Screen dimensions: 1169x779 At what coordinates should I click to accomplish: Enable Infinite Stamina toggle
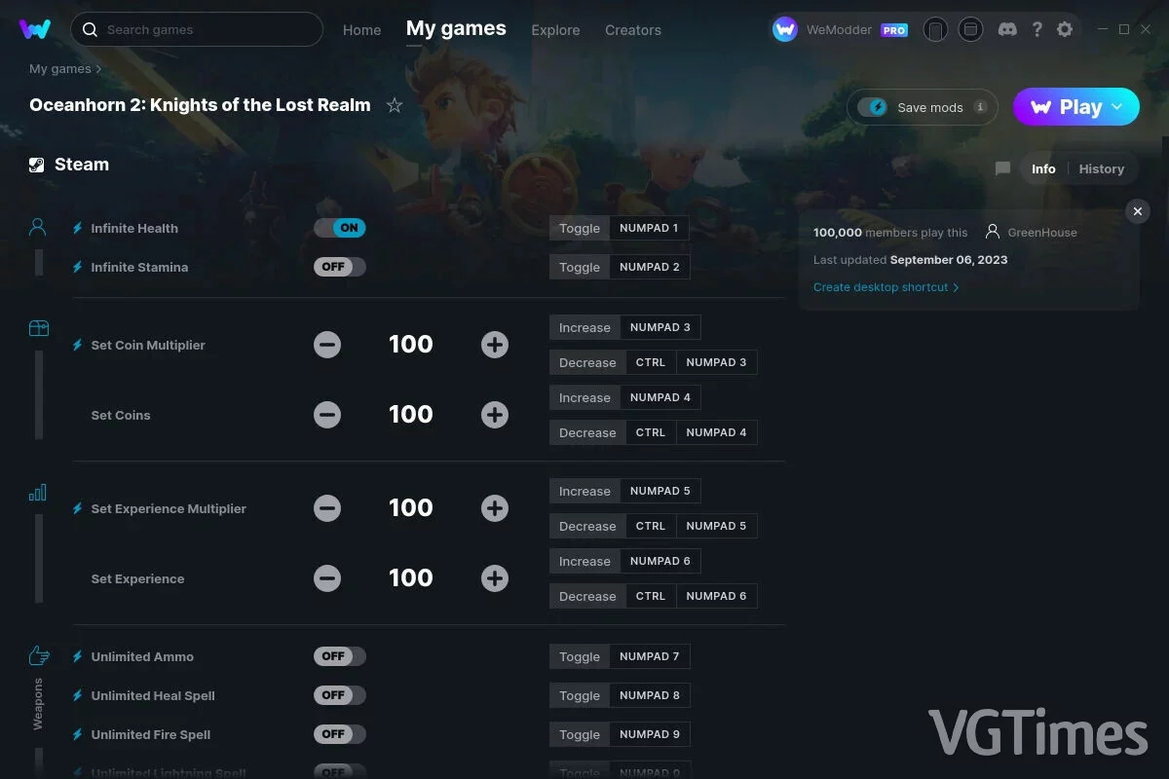(340, 267)
